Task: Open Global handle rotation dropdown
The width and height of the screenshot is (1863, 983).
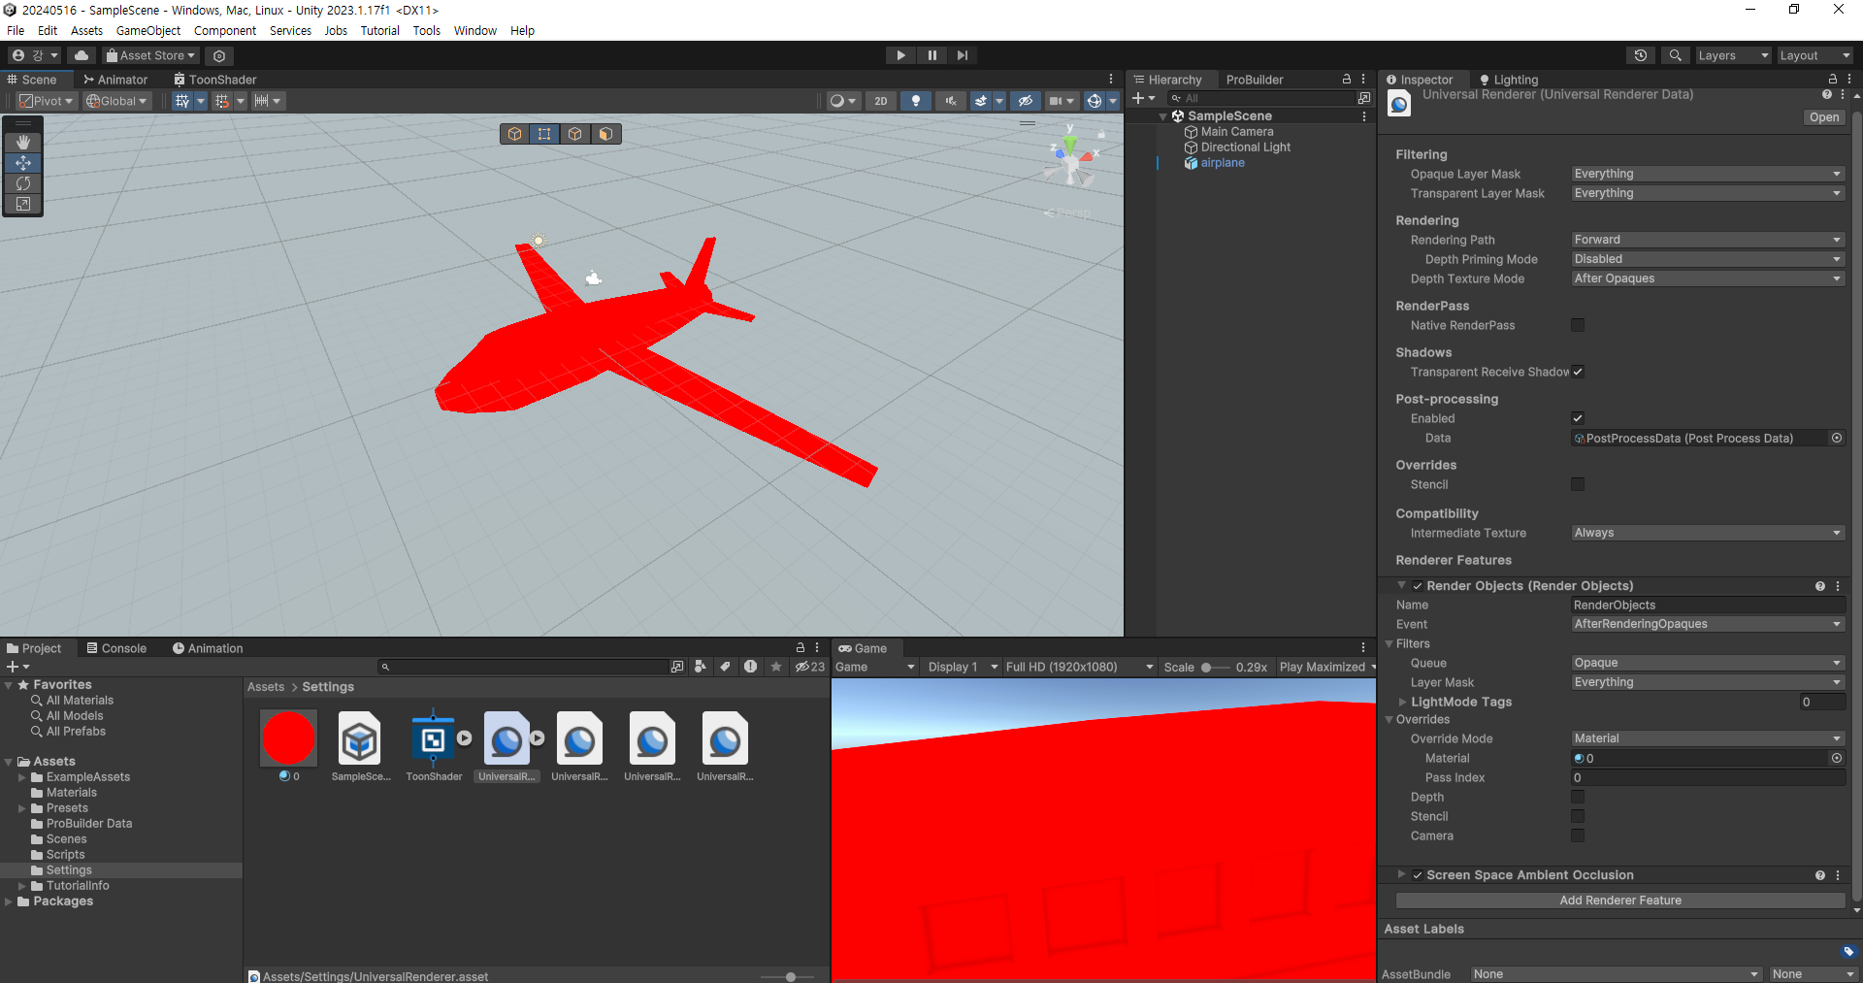Action: coord(116,101)
